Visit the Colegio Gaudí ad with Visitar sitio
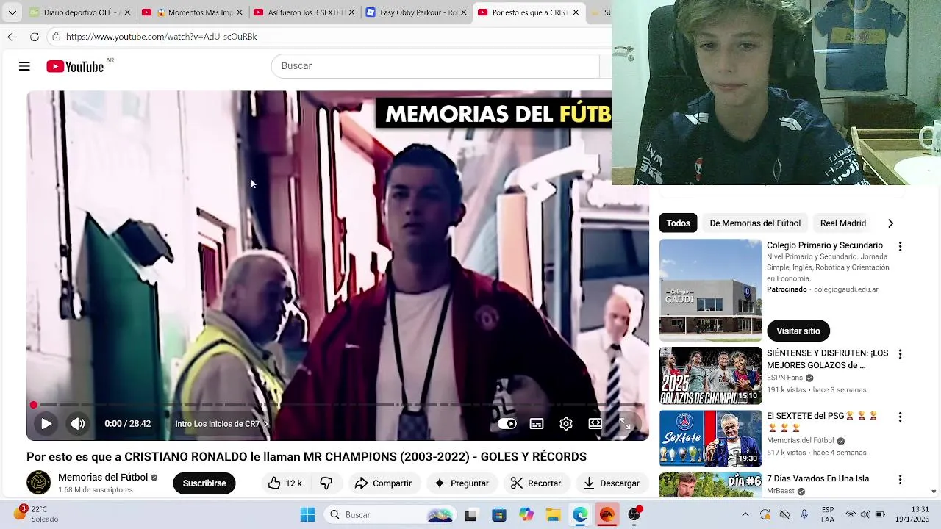Image resolution: width=941 pixels, height=529 pixels. [x=798, y=331]
